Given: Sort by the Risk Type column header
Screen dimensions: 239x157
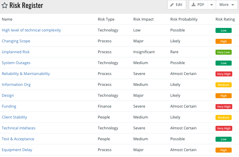Looking at the screenshot, I should click(x=106, y=19).
